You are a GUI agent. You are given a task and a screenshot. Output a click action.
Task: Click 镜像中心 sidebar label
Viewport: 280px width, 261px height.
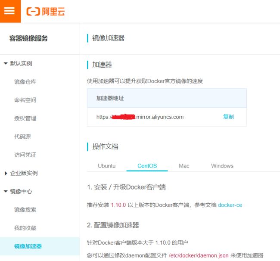click(x=21, y=191)
